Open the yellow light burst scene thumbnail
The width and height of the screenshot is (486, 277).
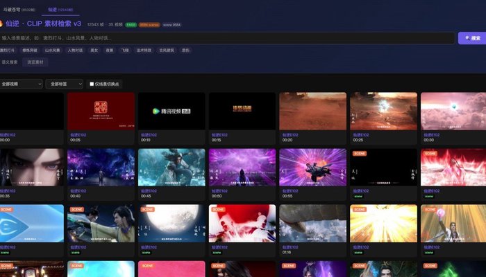(x=384, y=223)
